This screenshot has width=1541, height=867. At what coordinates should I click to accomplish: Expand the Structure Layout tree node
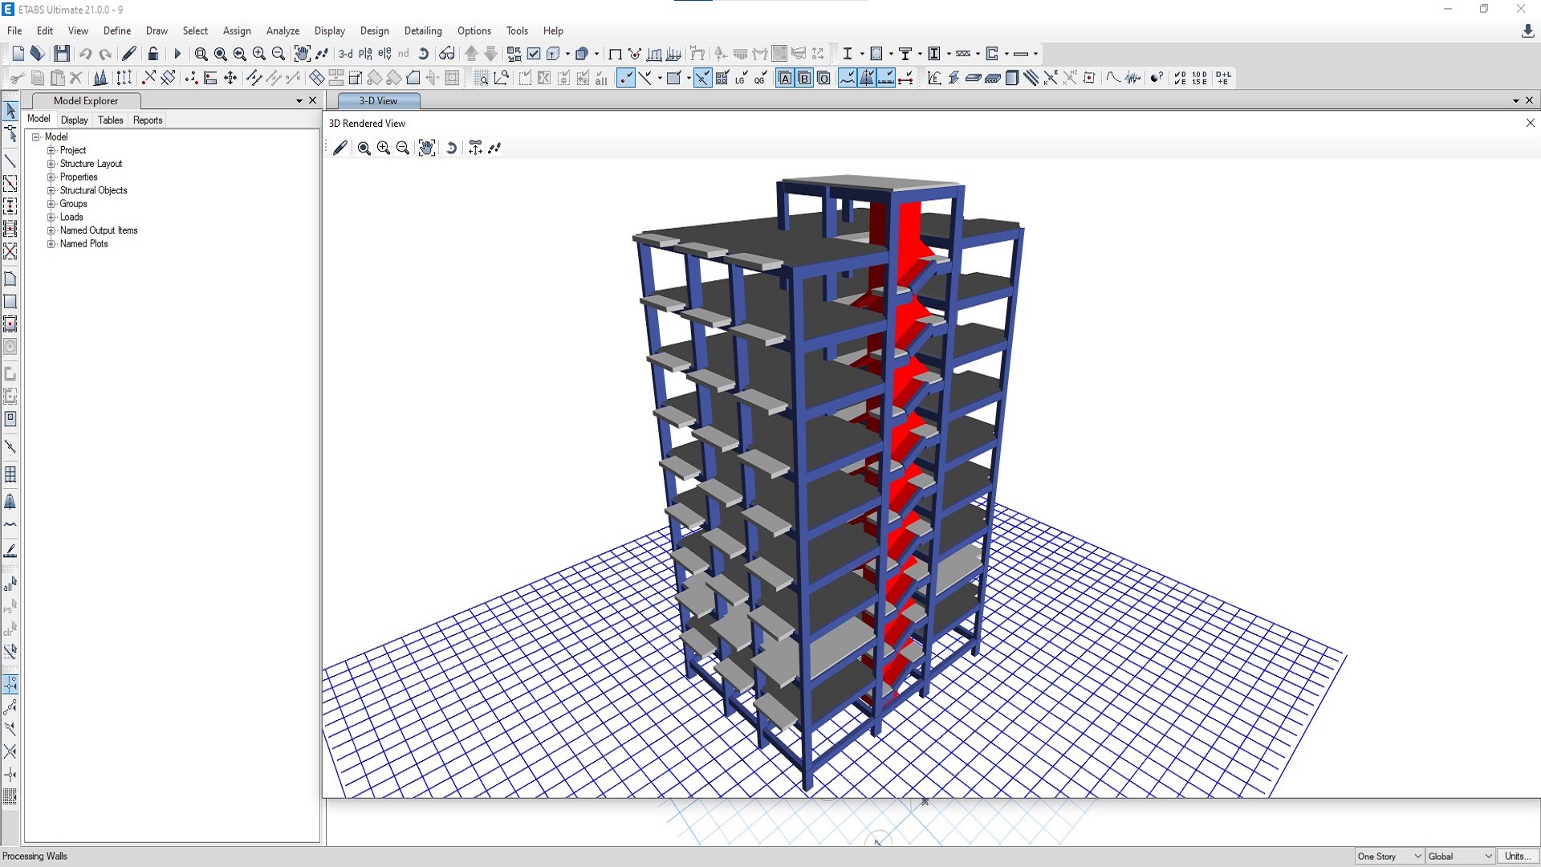(51, 164)
